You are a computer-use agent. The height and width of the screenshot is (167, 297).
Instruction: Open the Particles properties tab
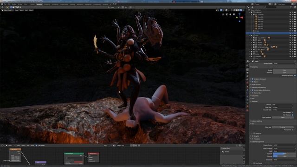[x=247, y=93]
